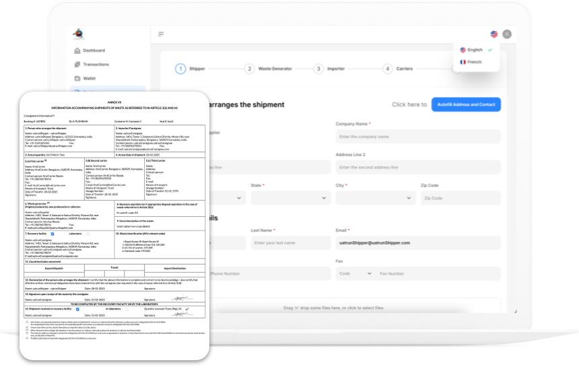The width and height of the screenshot is (579, 369).
Task: Open the Wallet icon in sidebar
Action: tap(77, 78)
